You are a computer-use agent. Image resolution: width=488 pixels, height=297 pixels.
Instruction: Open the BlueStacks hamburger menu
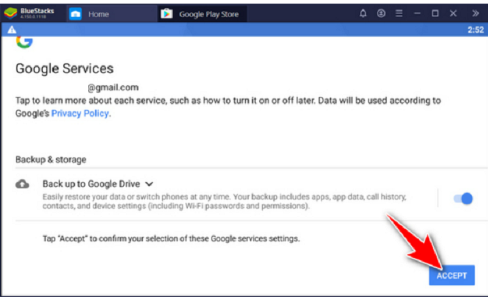(399, 13)
